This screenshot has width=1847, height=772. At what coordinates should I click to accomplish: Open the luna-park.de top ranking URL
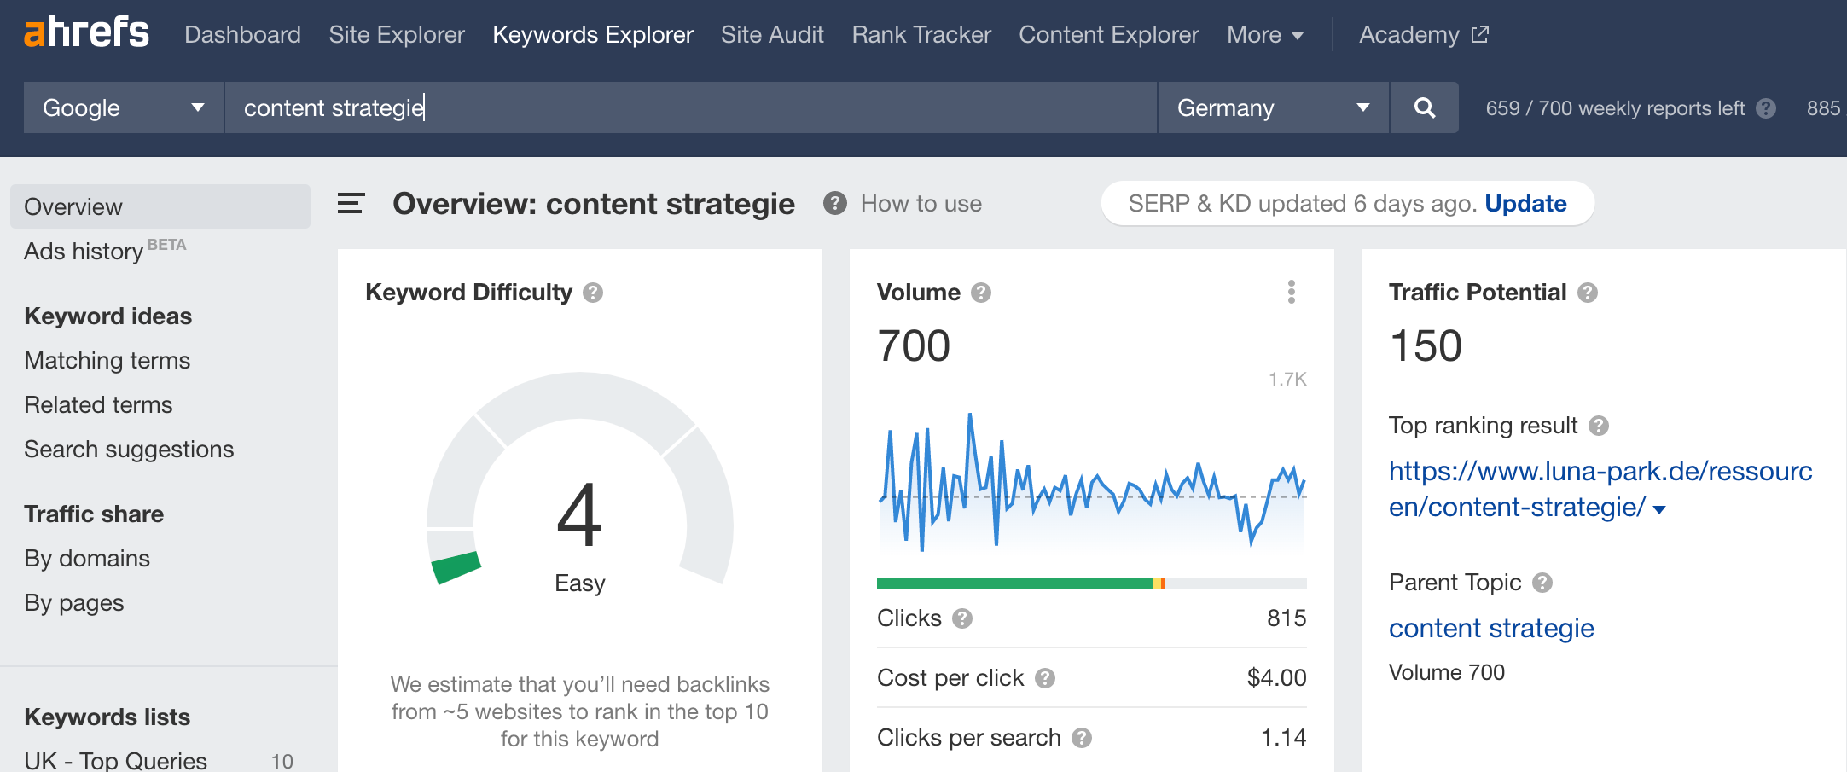click(1600, 489)
